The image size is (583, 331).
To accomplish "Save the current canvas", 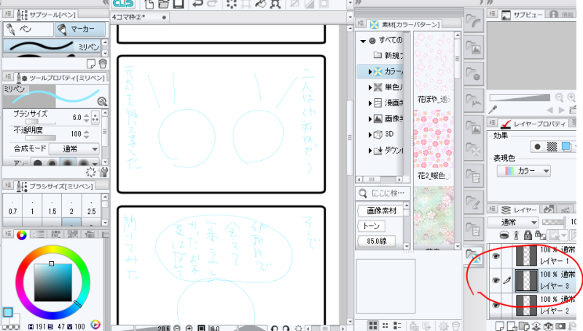I will point(179,4).
